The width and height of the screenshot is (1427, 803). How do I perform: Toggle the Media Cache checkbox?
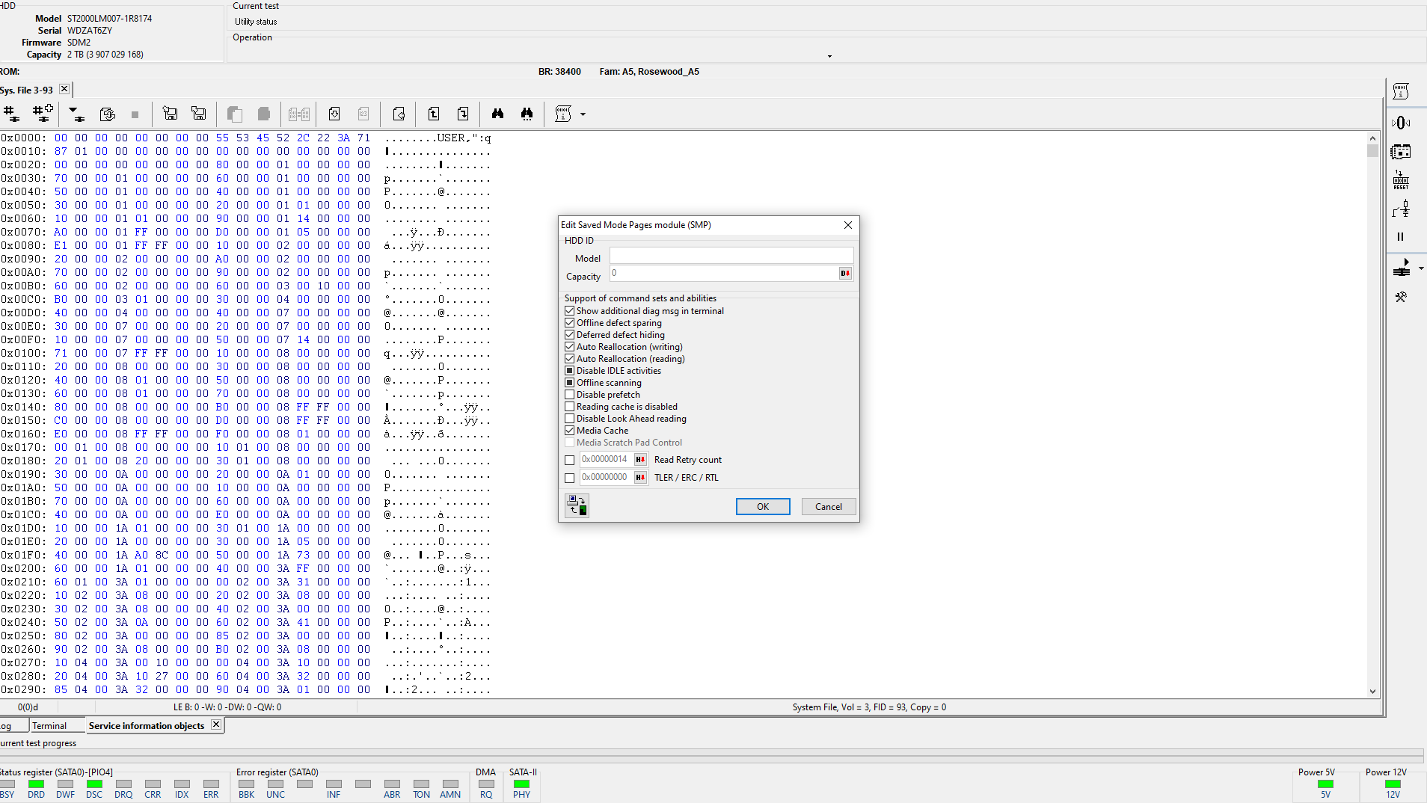tap(570, 431)
